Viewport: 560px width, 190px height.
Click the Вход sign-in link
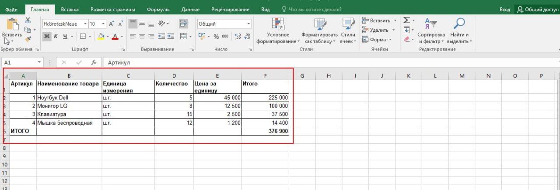click(x=504, y=9)
